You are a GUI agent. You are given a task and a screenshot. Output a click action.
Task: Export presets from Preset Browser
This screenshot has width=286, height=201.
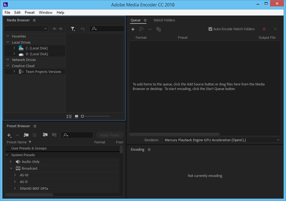54,135
